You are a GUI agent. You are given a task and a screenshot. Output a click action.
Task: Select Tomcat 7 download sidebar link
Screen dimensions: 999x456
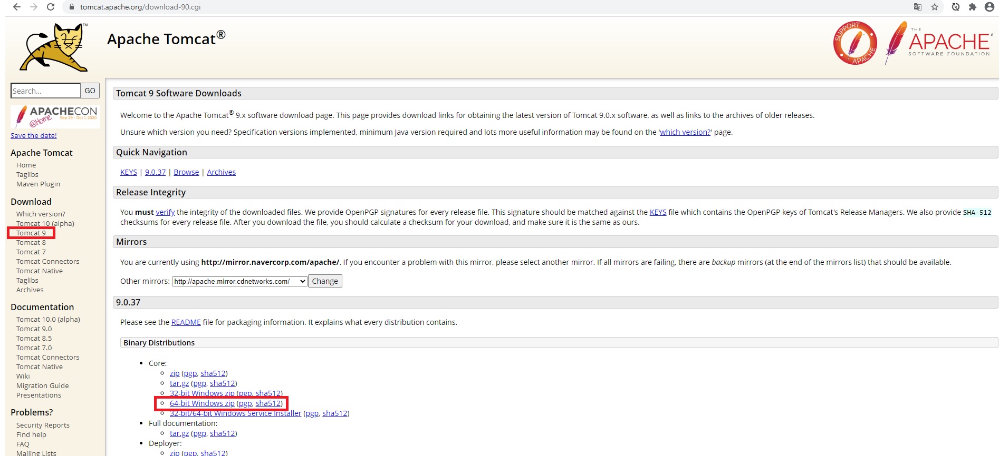[31, 252]
